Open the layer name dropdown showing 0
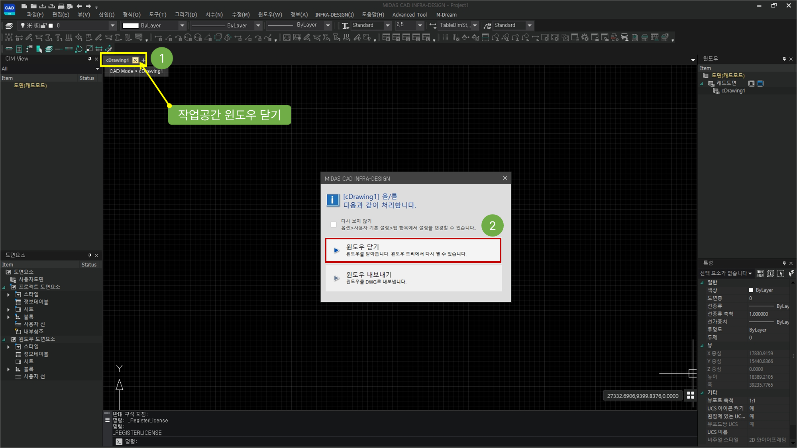 (112, 25)
